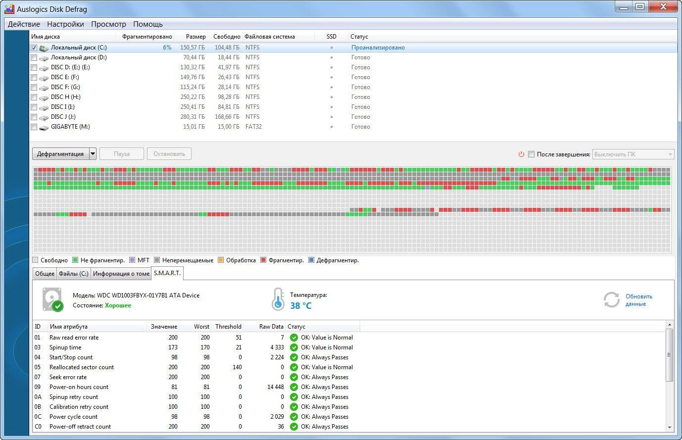Click the drive icon for Локальный диск (C:)

[x=44, y=48]
